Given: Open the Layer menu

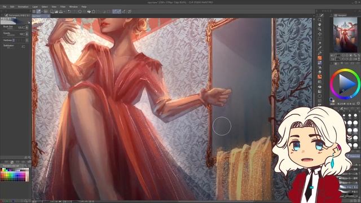Looking at the screenshot, I should (35, 7).
